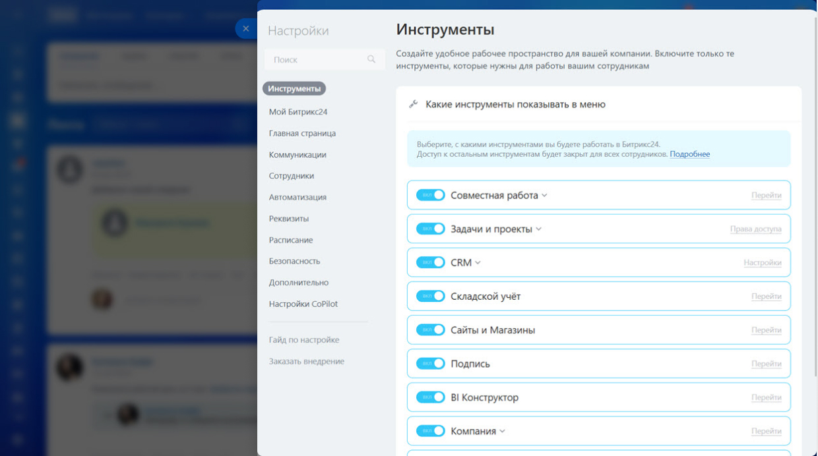Toggle Совместная работа switch
Screen dimensions: 818x456
coord(431,195)
